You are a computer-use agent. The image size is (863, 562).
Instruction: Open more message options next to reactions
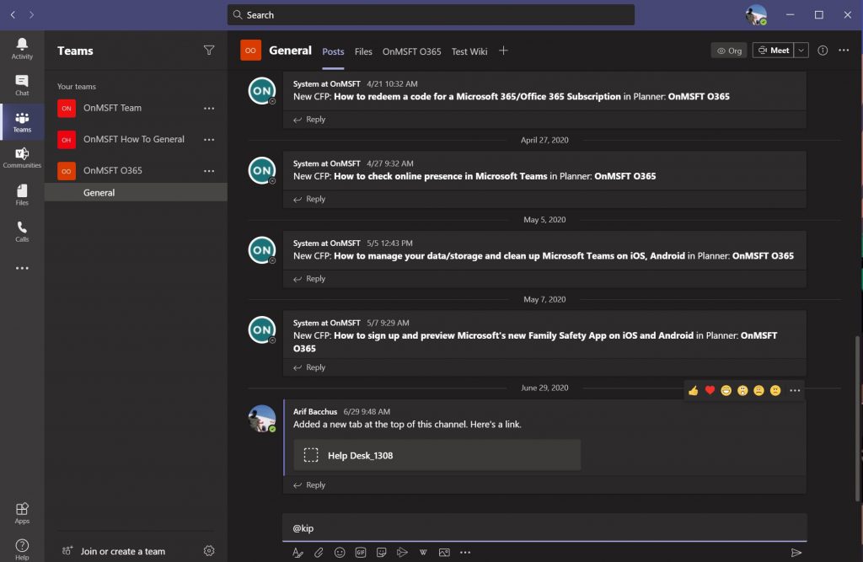click(x=795, y=390)
